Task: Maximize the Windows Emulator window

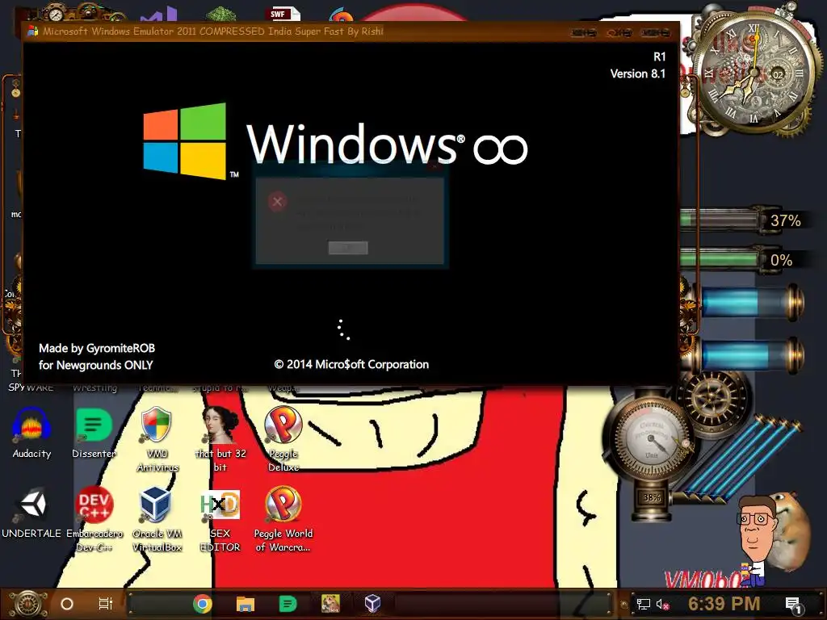Action: click(x=619, y=32)
